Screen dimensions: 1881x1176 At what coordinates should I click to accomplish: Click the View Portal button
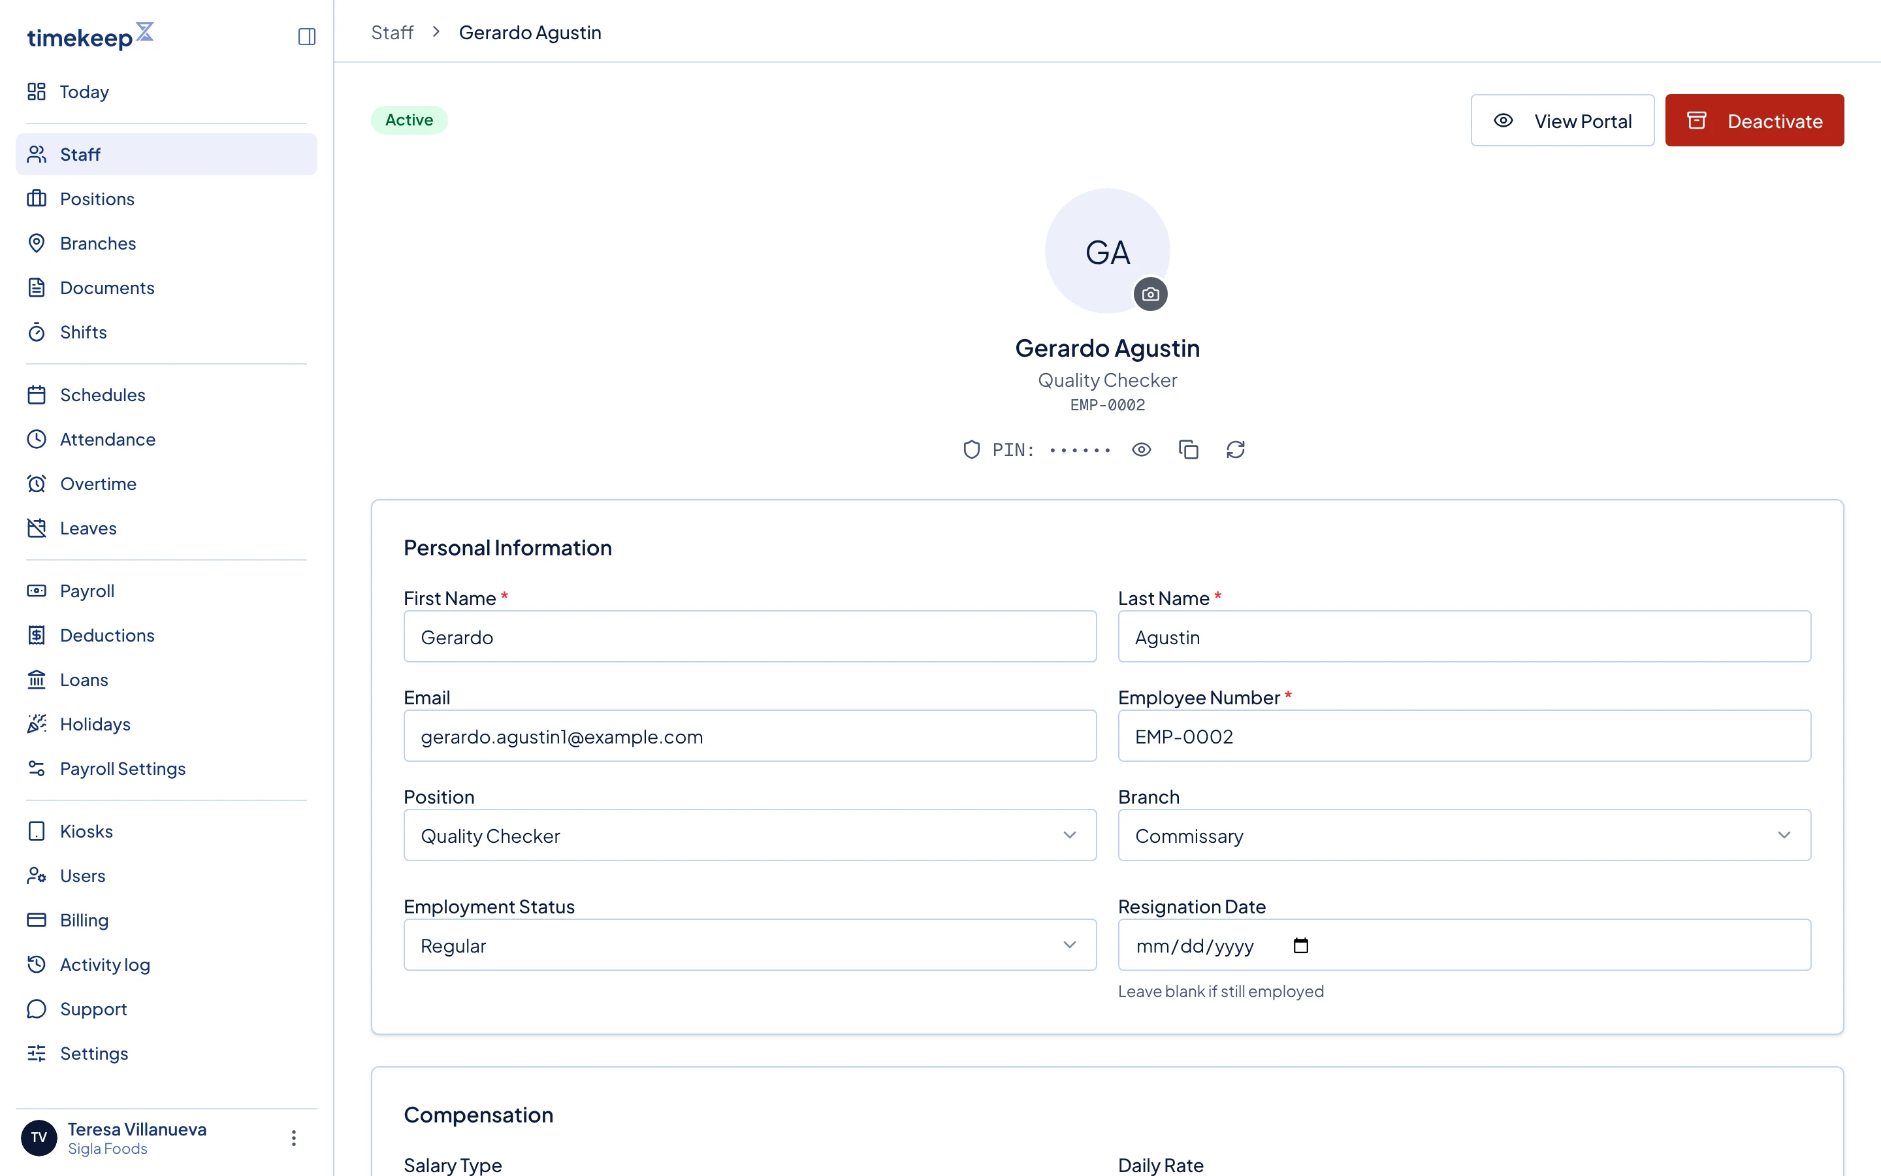pos(1562,121)
